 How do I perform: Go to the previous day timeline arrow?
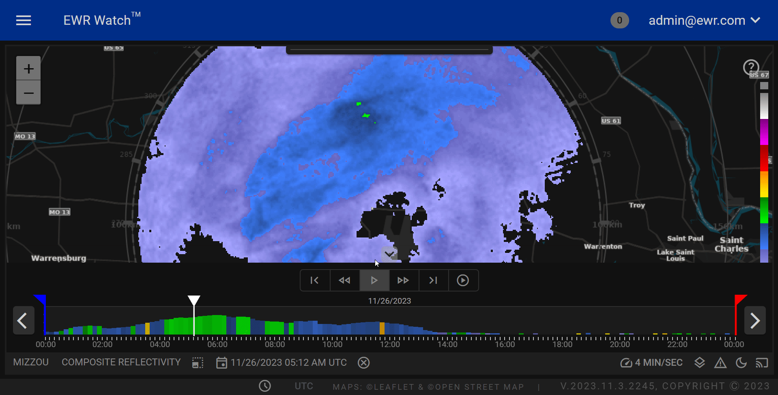click(24, 320)
